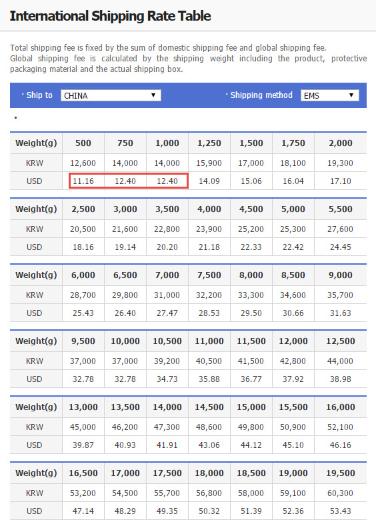The image size is (376, 526).
Task: Select the 'International Shipping Rate Table' heading
Action: [110, 16]
